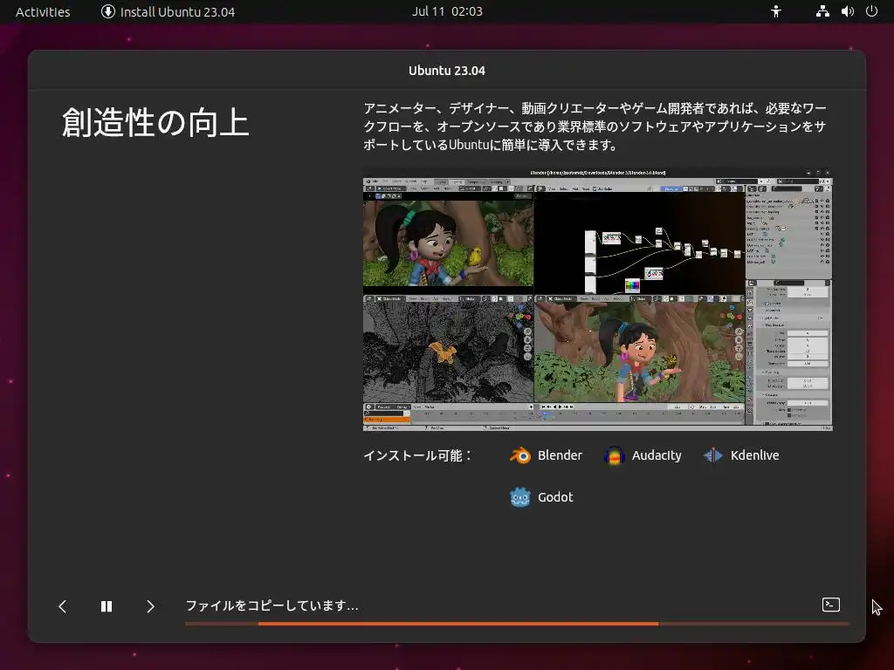
Task: Click the volume icon in top bar
Action: click(x=847, y=11)
